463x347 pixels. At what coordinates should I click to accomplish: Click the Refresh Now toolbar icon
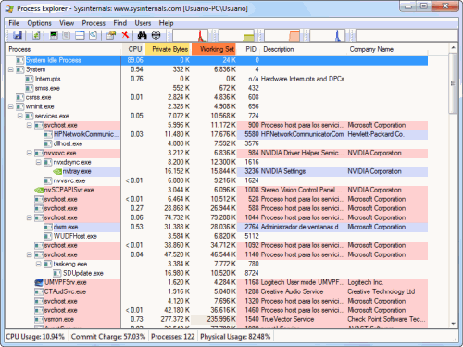[36, 35]
